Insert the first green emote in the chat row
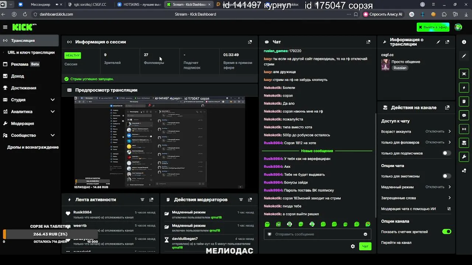The width and height of the screenshot is (472, 265). pyautogui.click(x=267, y=224)
